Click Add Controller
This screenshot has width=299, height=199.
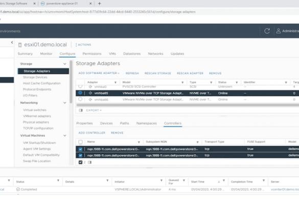coord(91,133)
